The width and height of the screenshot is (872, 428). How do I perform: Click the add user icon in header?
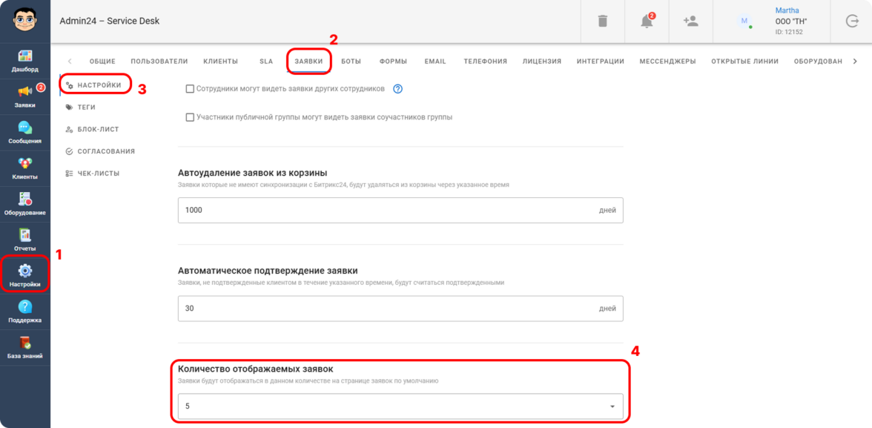coord(691,22)
